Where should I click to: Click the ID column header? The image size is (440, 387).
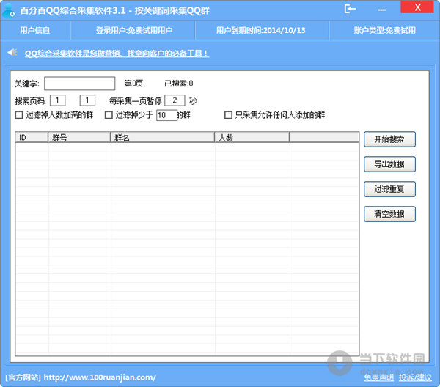click(32, 137)
